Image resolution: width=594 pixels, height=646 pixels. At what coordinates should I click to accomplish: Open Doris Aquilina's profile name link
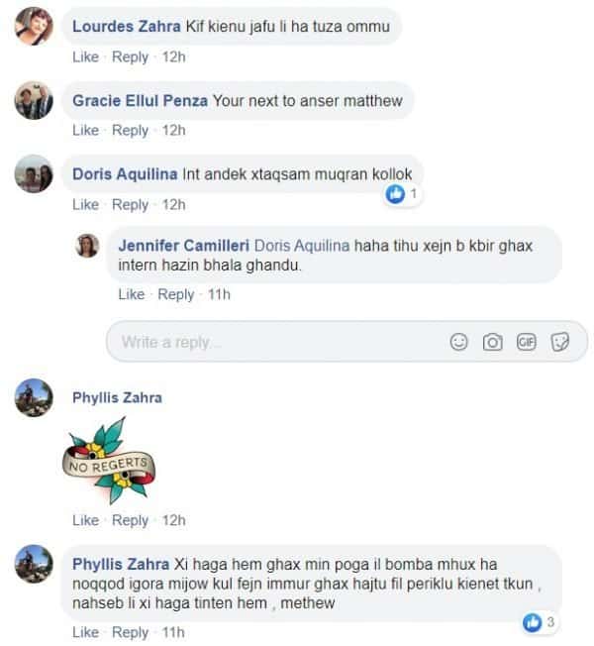125,173
